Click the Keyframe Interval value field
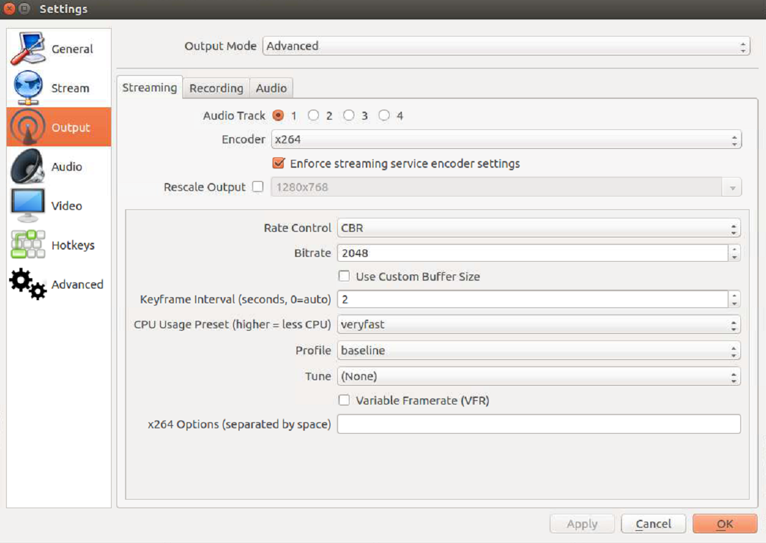Viewport: 766px width, 543px height. pyautogui.click(x=532, y=300)
